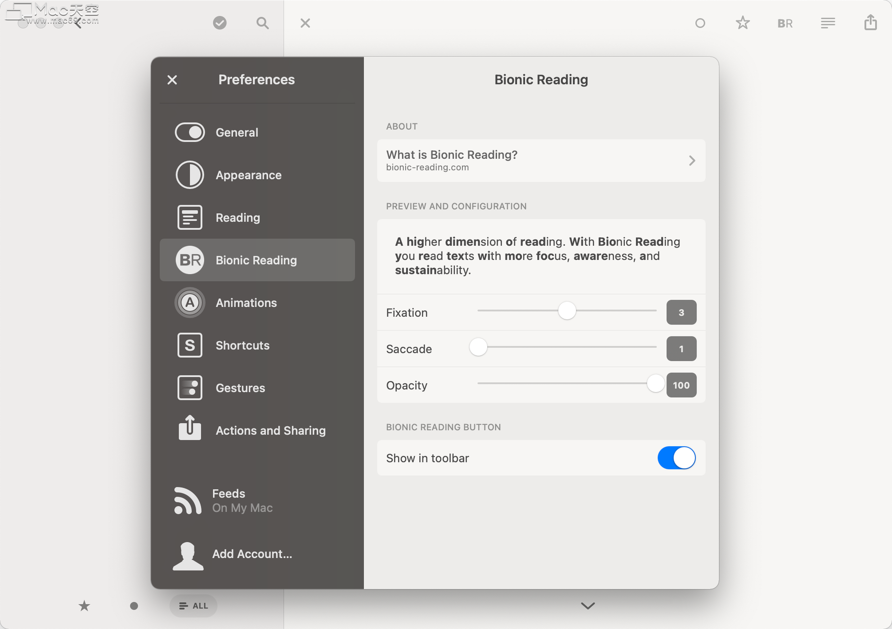Toggle Show in toolbar switch
The width and height of the screenshot is (892, 629).
[x=676, y=458]
